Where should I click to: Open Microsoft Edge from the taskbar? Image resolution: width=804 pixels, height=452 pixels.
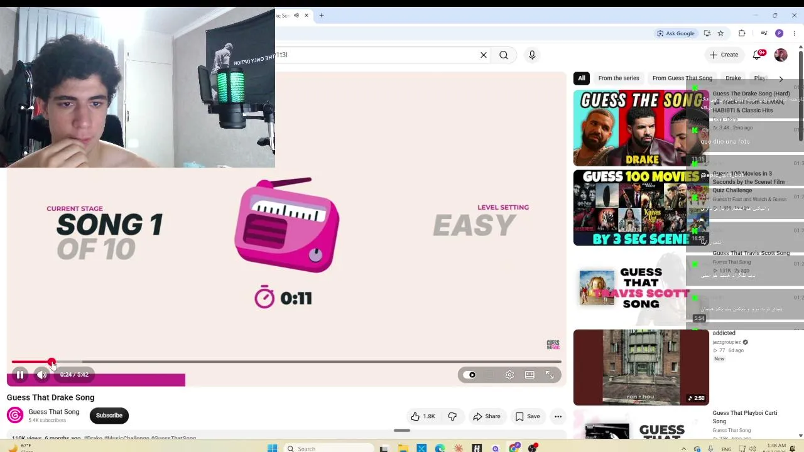(440, 448)
